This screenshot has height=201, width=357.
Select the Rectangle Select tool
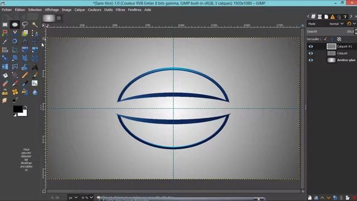[x=5, y=25]
